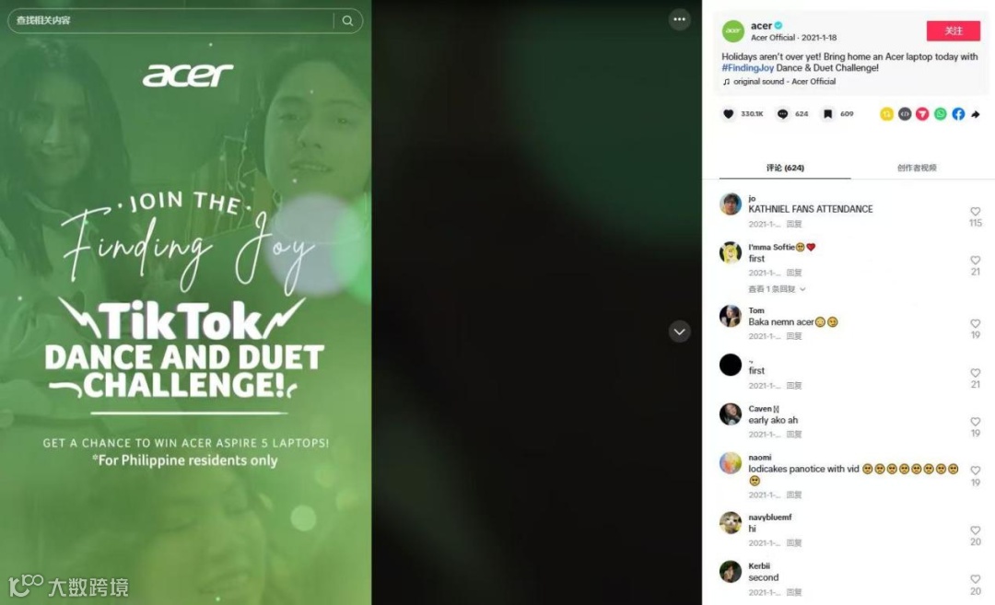995x605 pixels.
Task: Open the three-dots more options menu
Action: 679,19
